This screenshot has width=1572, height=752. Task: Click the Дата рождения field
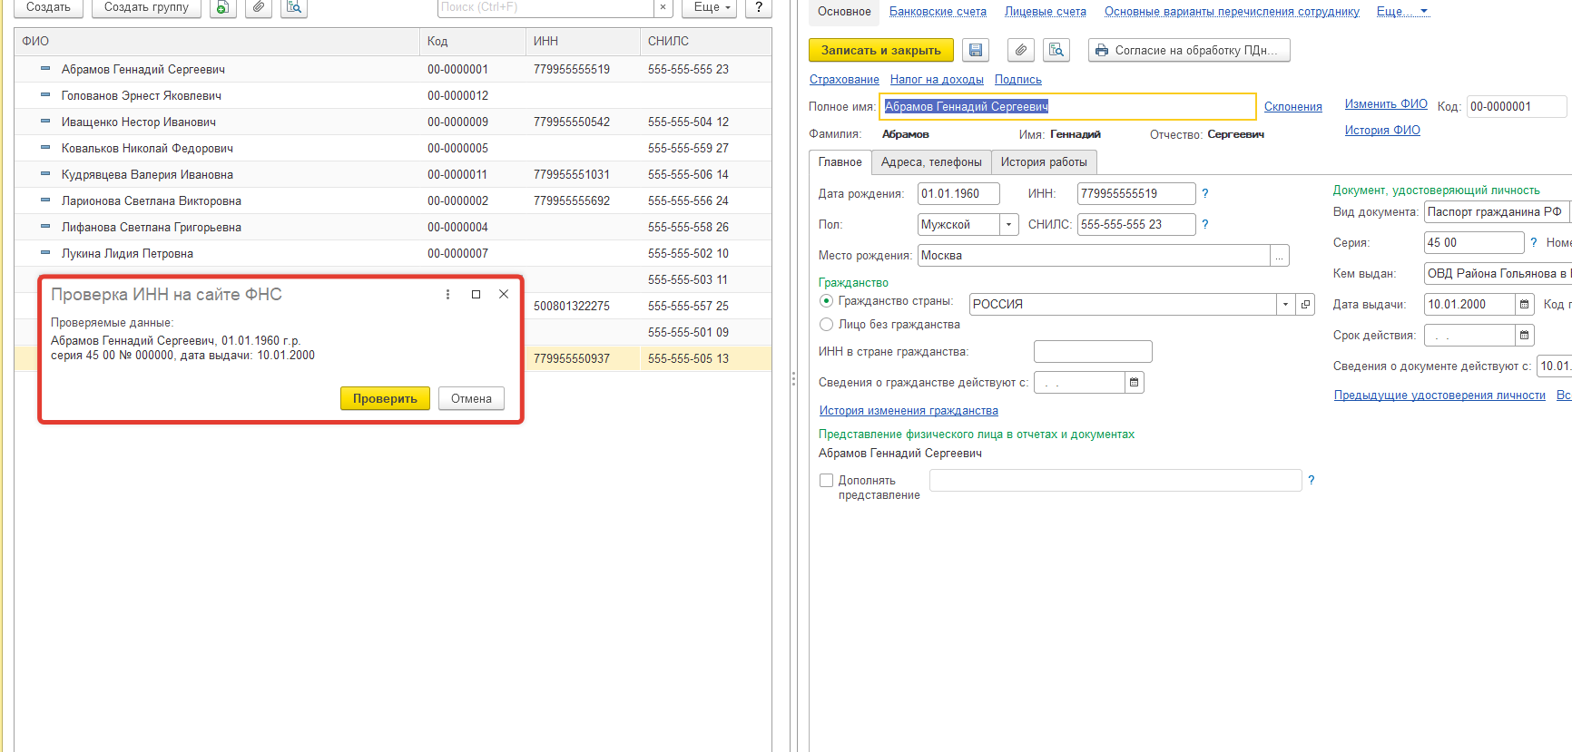coord(958,193)
